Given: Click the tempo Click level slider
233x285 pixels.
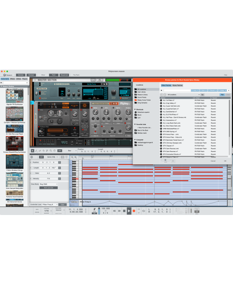Looking at the screenshot, I should (x=99, y=211).
